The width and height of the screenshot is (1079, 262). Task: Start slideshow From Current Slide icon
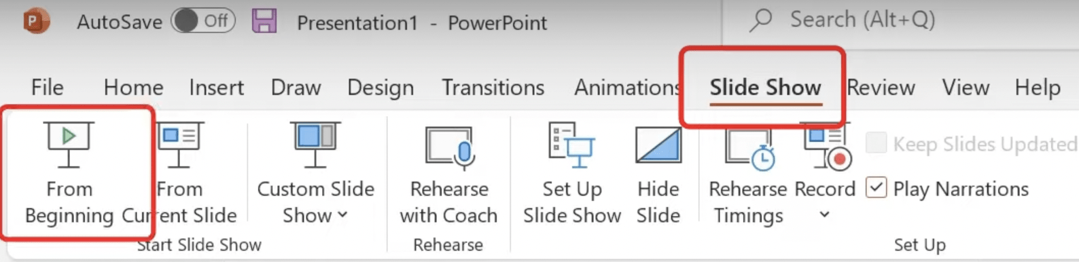click(x=180, y=145)
